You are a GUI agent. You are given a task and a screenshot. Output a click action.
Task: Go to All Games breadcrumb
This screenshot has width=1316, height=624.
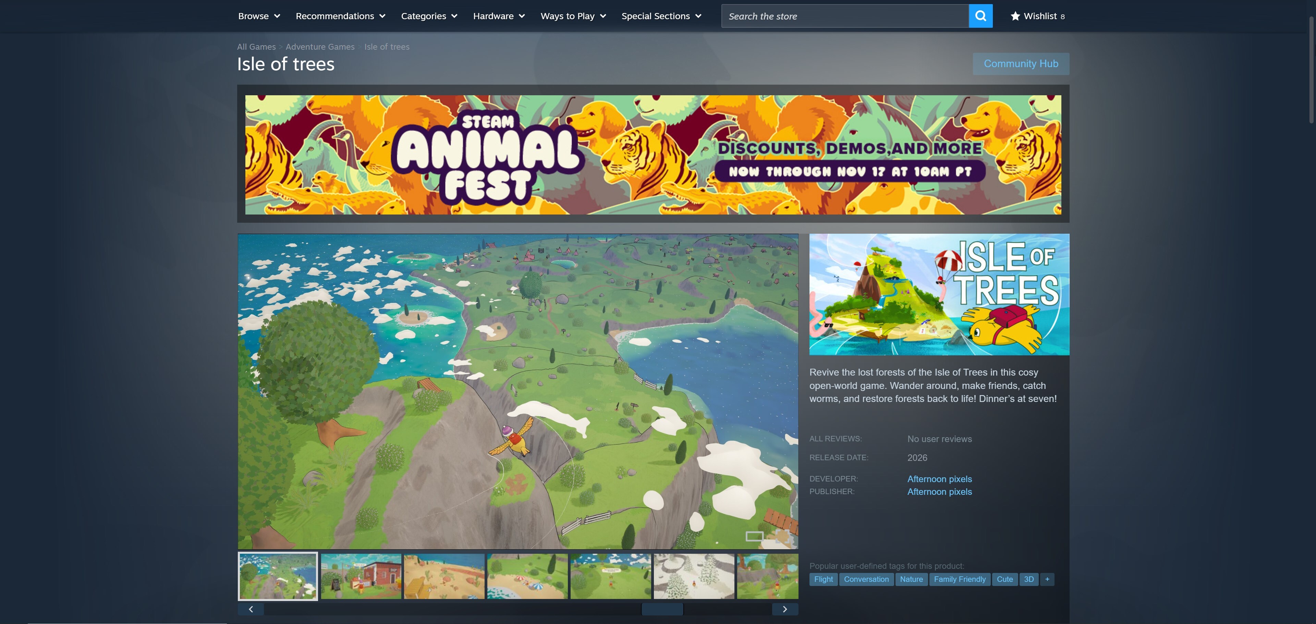click(x=256, y=47)
